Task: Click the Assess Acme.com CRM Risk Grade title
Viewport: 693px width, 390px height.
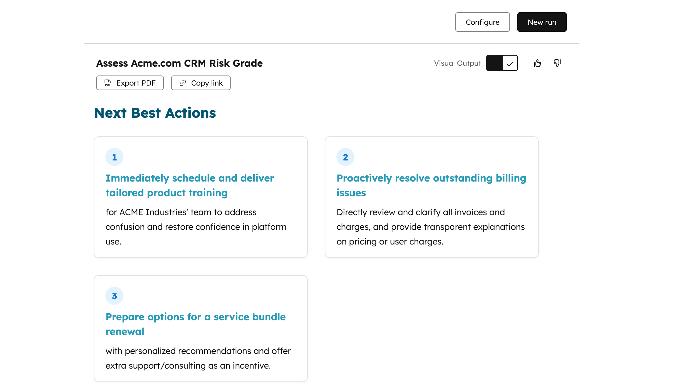Action: coord(179,63)
